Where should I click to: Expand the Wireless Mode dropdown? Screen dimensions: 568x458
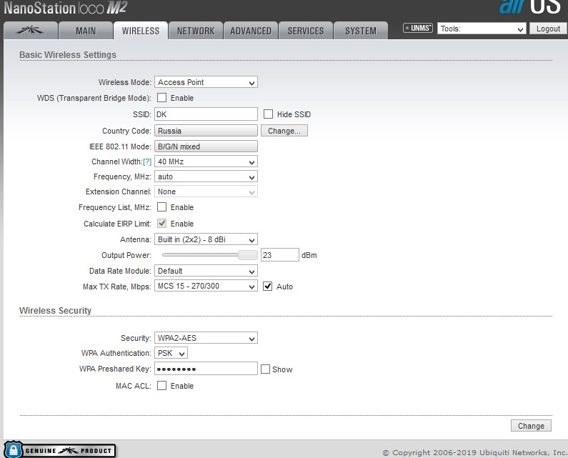206,82
